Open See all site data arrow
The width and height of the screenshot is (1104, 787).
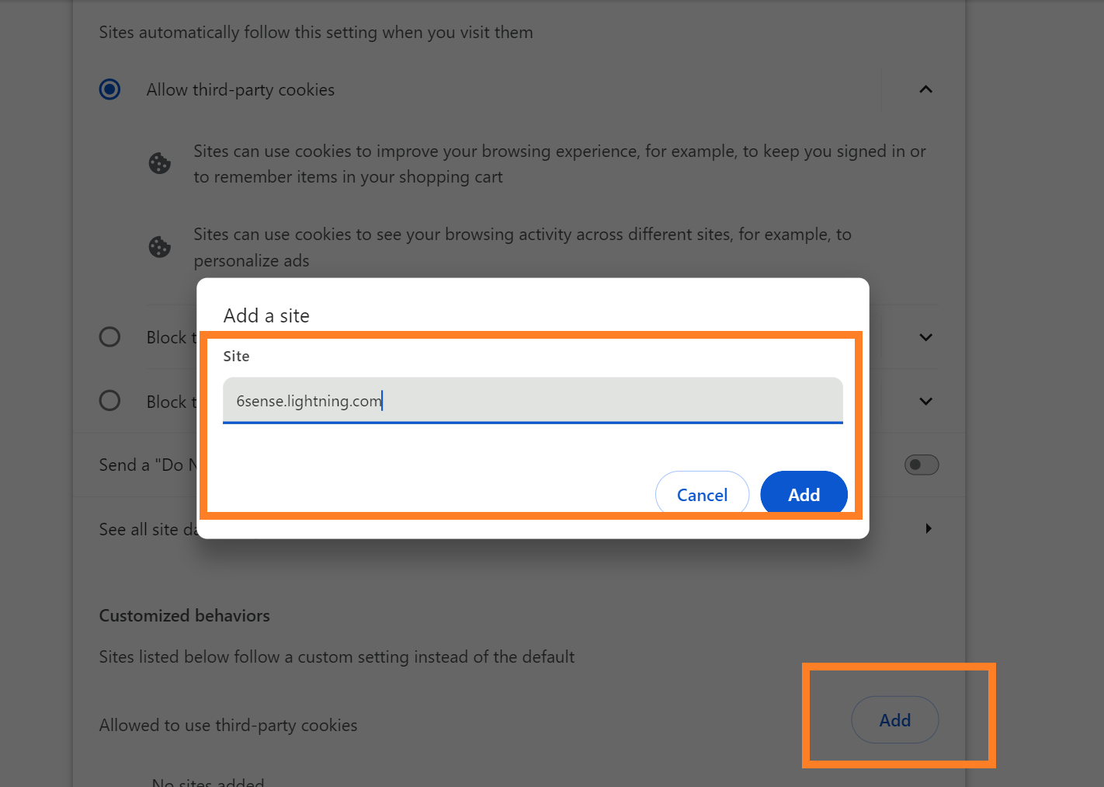click(x=928, y=528)
